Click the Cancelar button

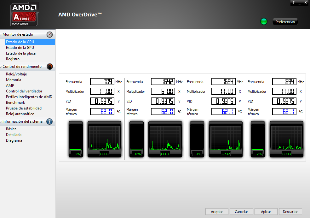click(x=241, y=212)
